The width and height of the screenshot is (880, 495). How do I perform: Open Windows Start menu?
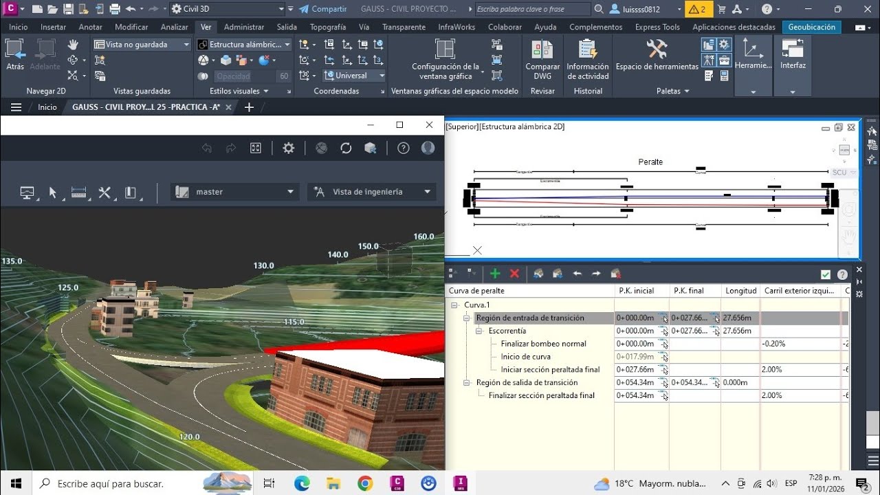click(16, 483)
